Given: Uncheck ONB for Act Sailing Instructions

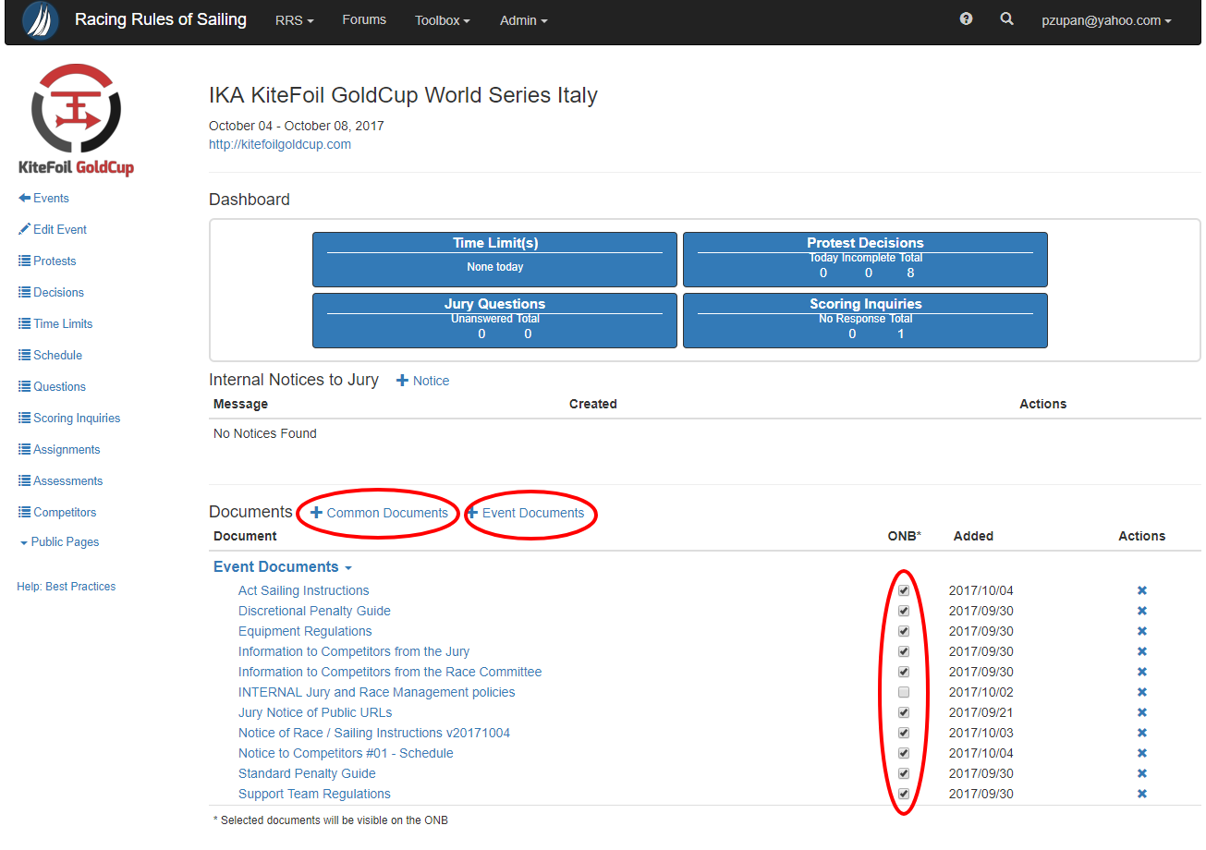Looking at the screenshot, I should pyautogui.click(x=904, y=590).
